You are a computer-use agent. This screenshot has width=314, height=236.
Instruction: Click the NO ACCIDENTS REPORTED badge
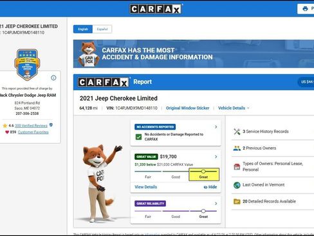point(155,127)
